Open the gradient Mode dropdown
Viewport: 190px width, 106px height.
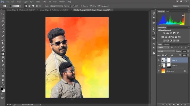tap(56, 6)
